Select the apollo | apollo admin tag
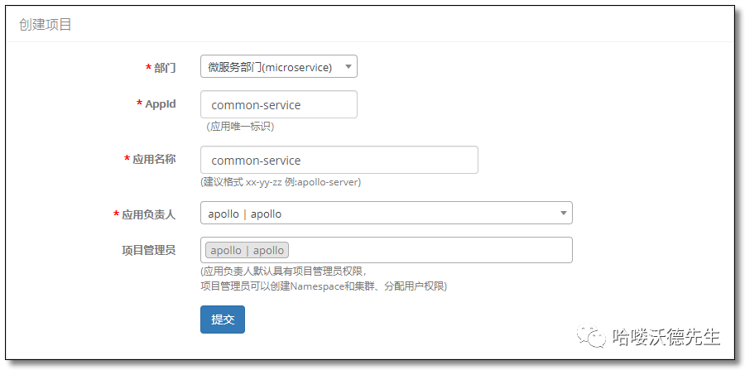This screenshot has height=370, width=745. pyautogui.click(x=247, y=250)
